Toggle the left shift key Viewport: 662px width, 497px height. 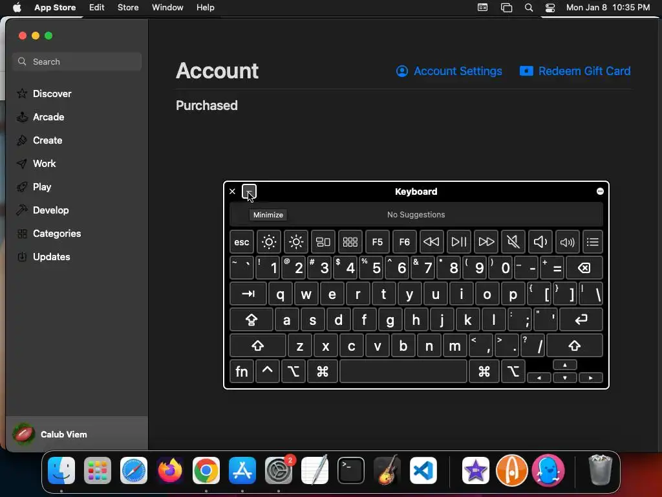pos(257,346)
